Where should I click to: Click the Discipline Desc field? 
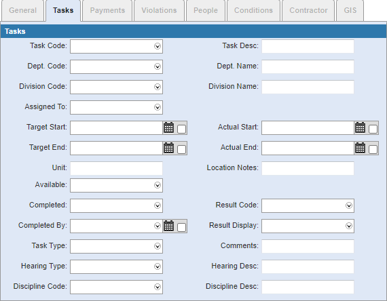[308, 287]
